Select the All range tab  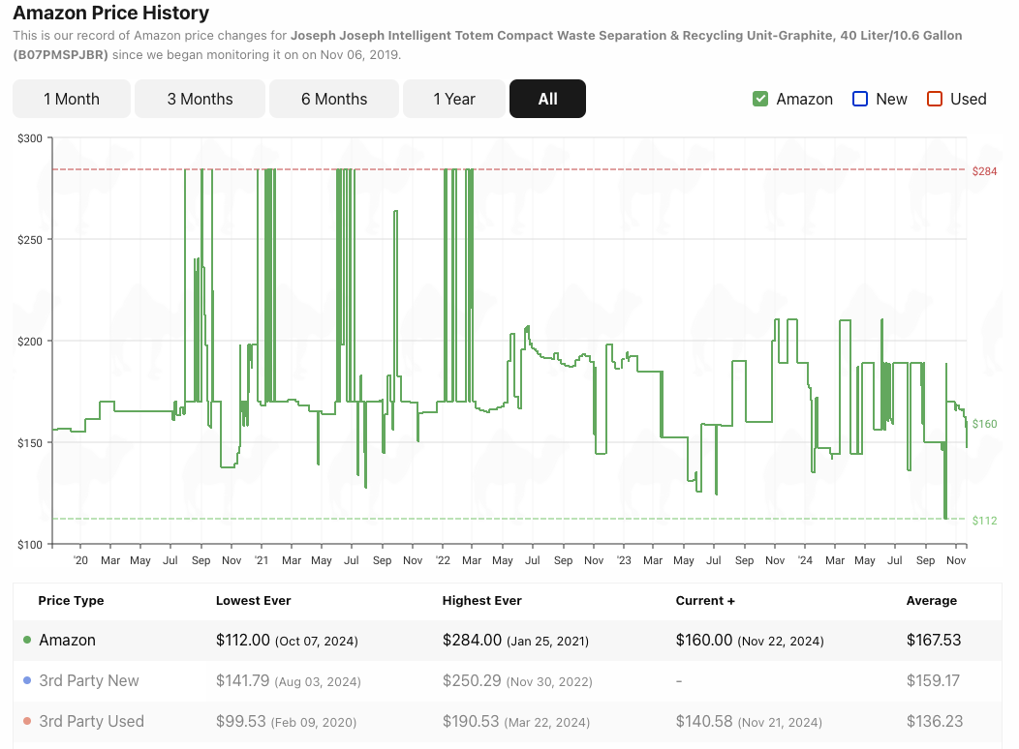(548, 99)
